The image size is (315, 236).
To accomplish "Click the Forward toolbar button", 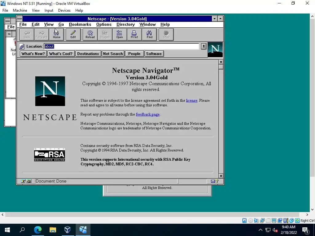I will [x=42, y=34].
